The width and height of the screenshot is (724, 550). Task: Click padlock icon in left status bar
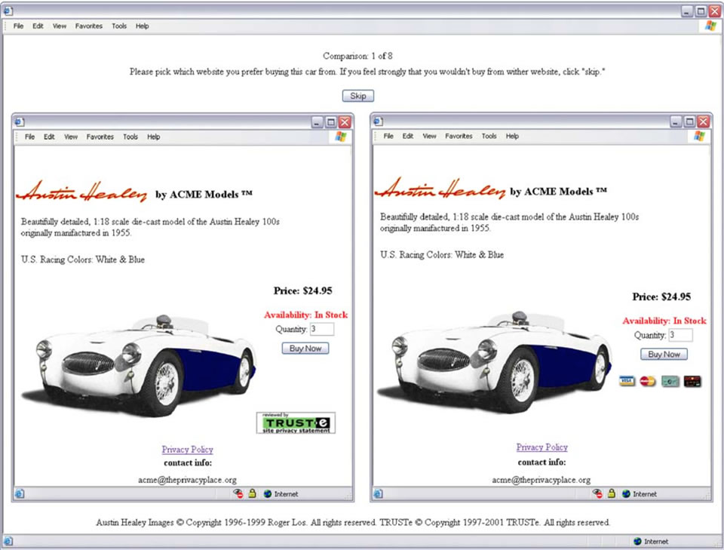click(x=252, y=493)
